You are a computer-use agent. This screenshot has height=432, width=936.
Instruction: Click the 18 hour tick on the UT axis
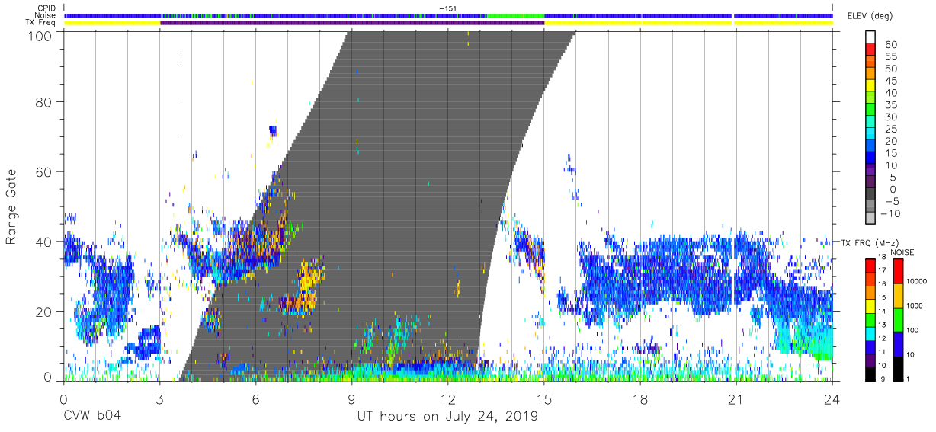[640, 398]
